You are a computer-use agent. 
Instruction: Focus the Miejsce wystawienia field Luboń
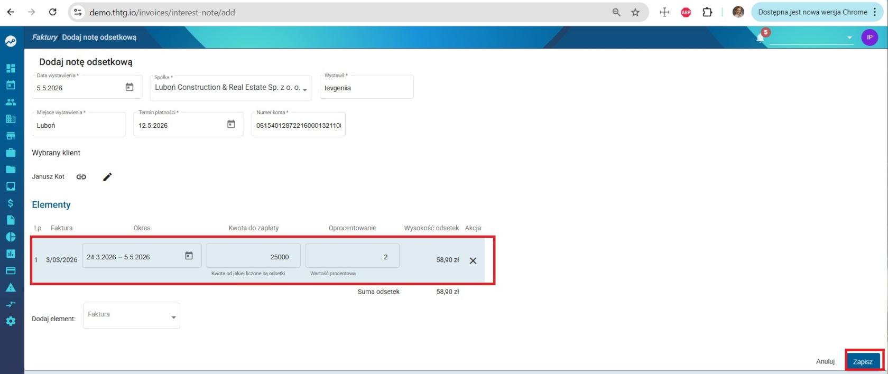click(79, 124)
